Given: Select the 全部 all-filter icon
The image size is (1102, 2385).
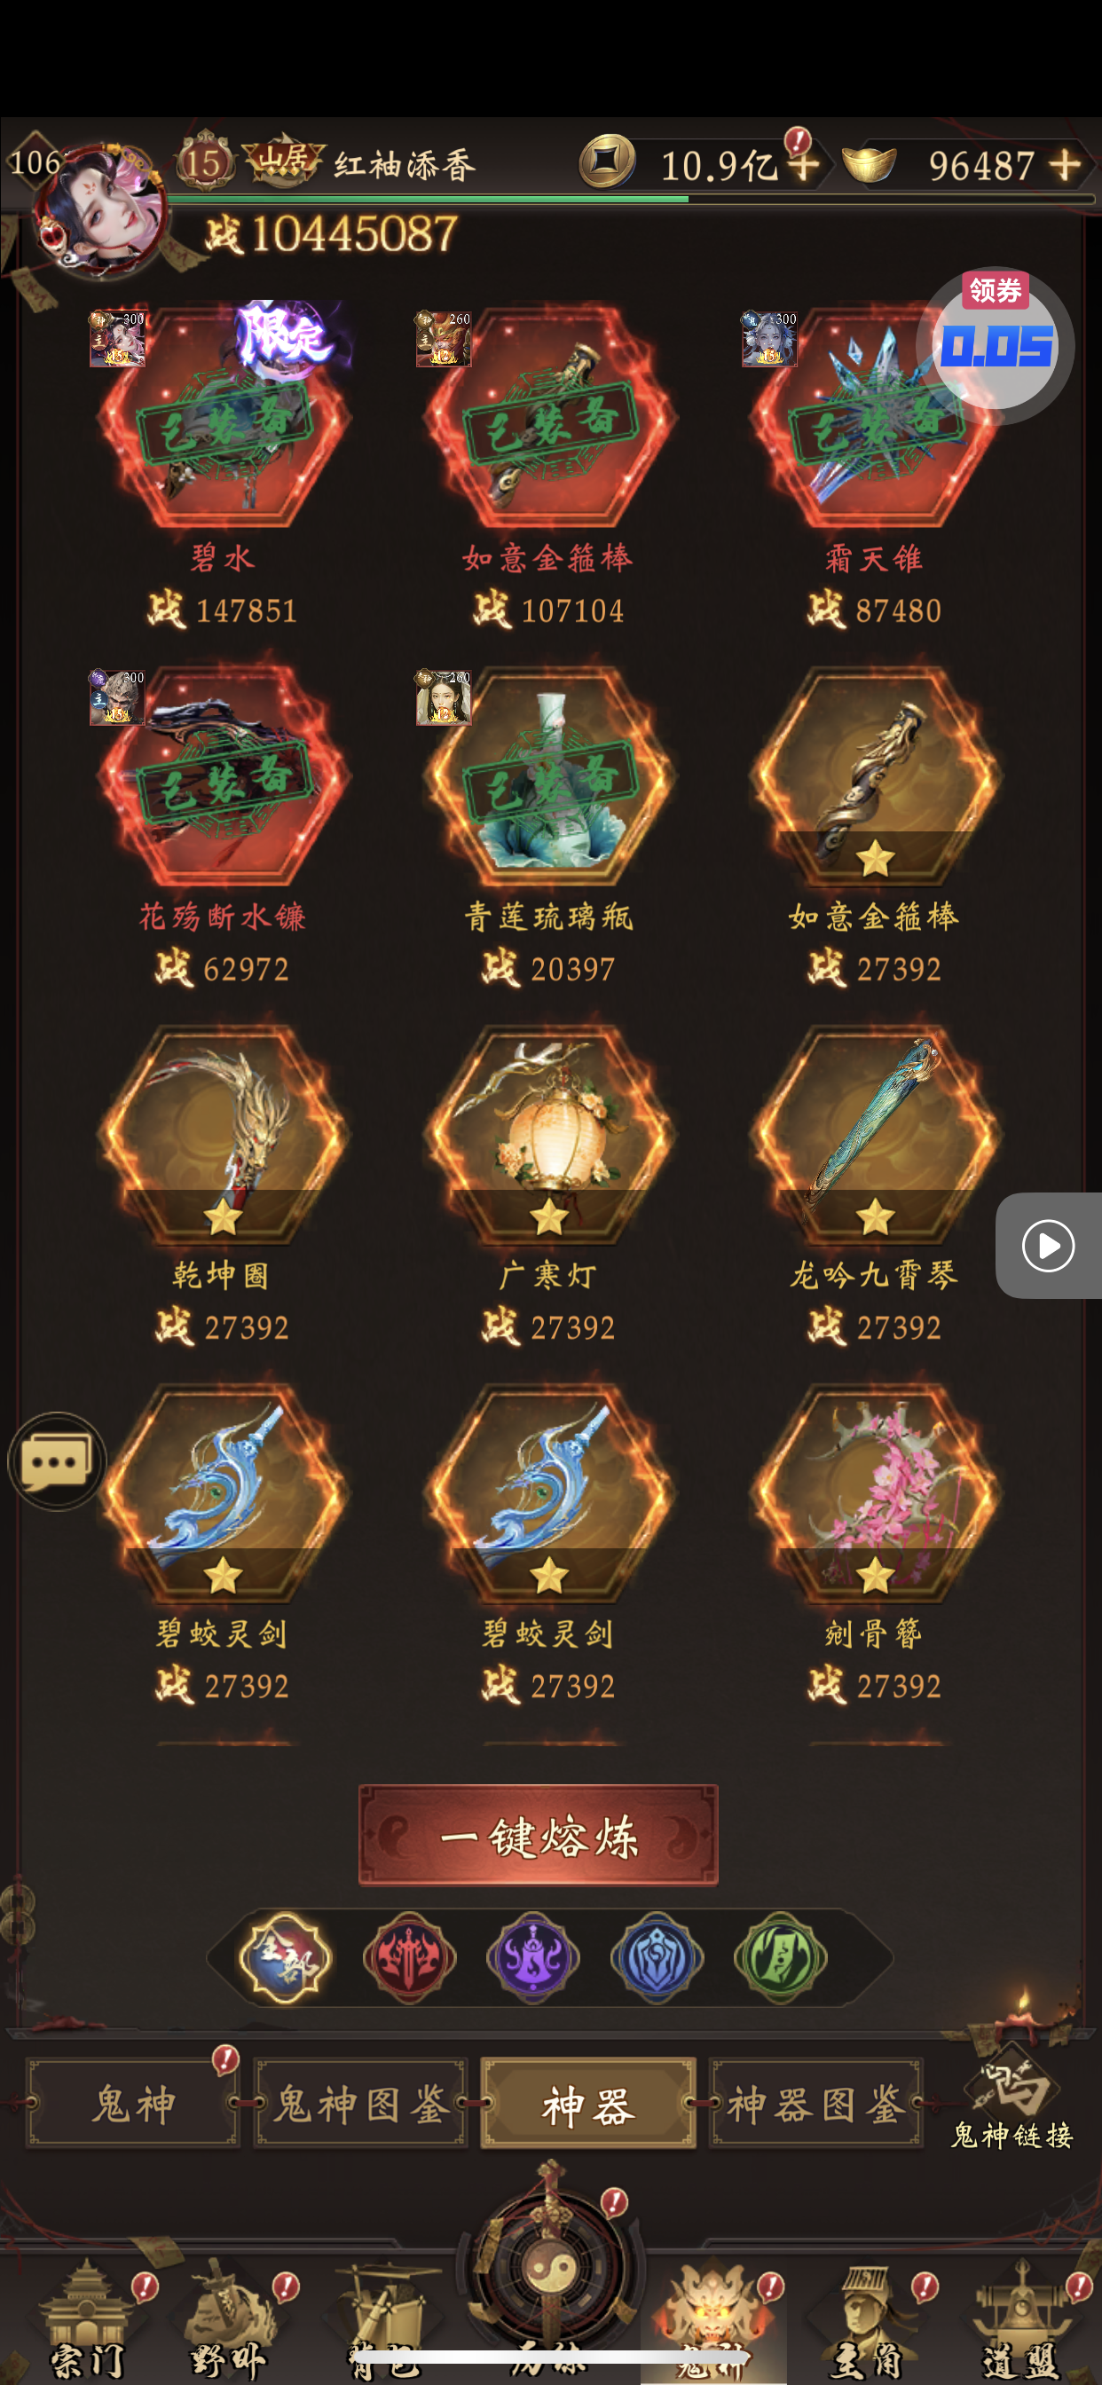Looking at the screenshot, I should (285, 1957).
